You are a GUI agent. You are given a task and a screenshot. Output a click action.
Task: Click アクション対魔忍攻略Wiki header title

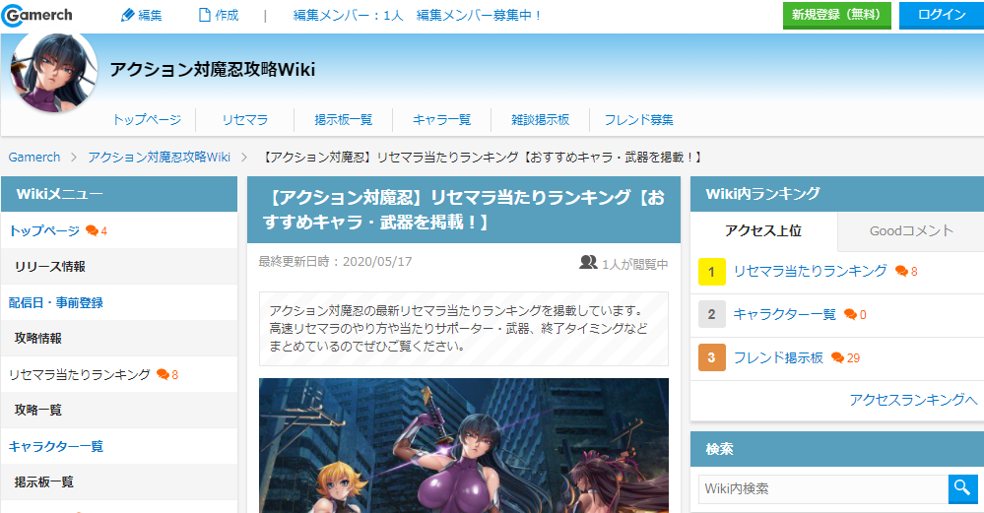tap(213, 69)
